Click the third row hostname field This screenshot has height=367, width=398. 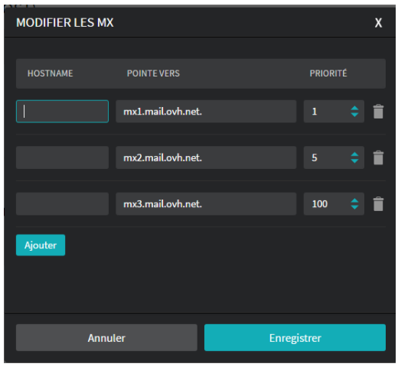[62, 203]
